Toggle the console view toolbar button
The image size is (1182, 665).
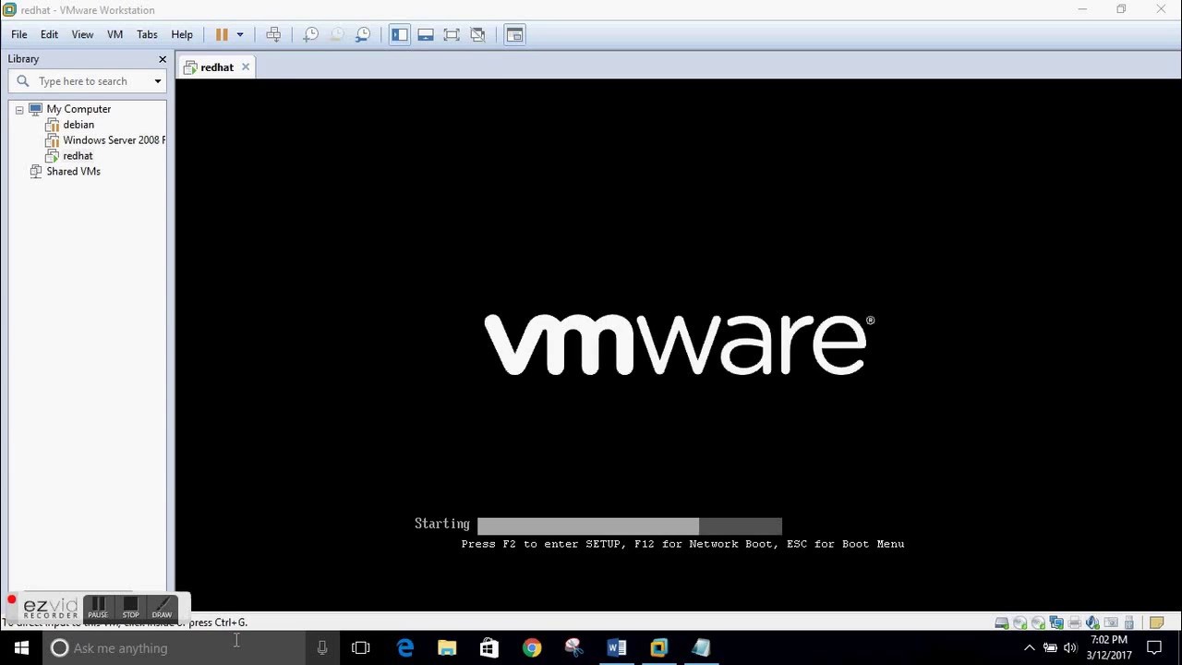click(515, 34)
